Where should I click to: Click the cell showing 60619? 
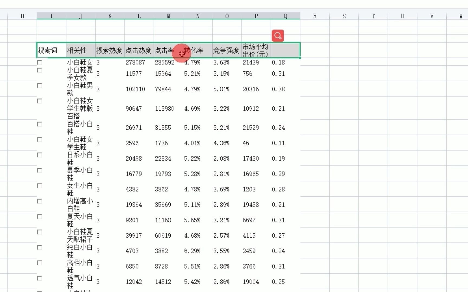click(168, 235)
